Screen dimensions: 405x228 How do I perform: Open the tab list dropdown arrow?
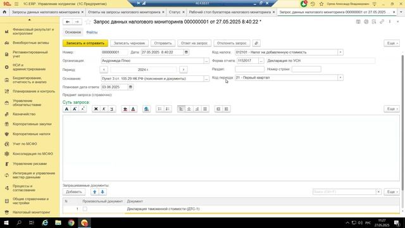coord(401,12)
